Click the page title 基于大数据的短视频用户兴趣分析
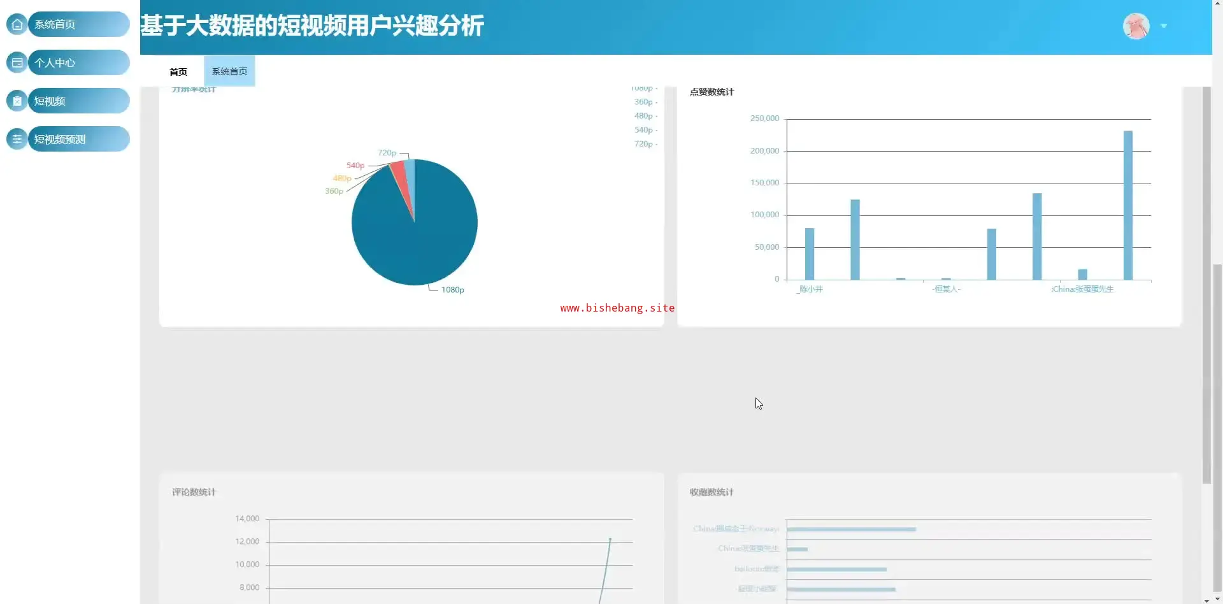 point(312,26)
